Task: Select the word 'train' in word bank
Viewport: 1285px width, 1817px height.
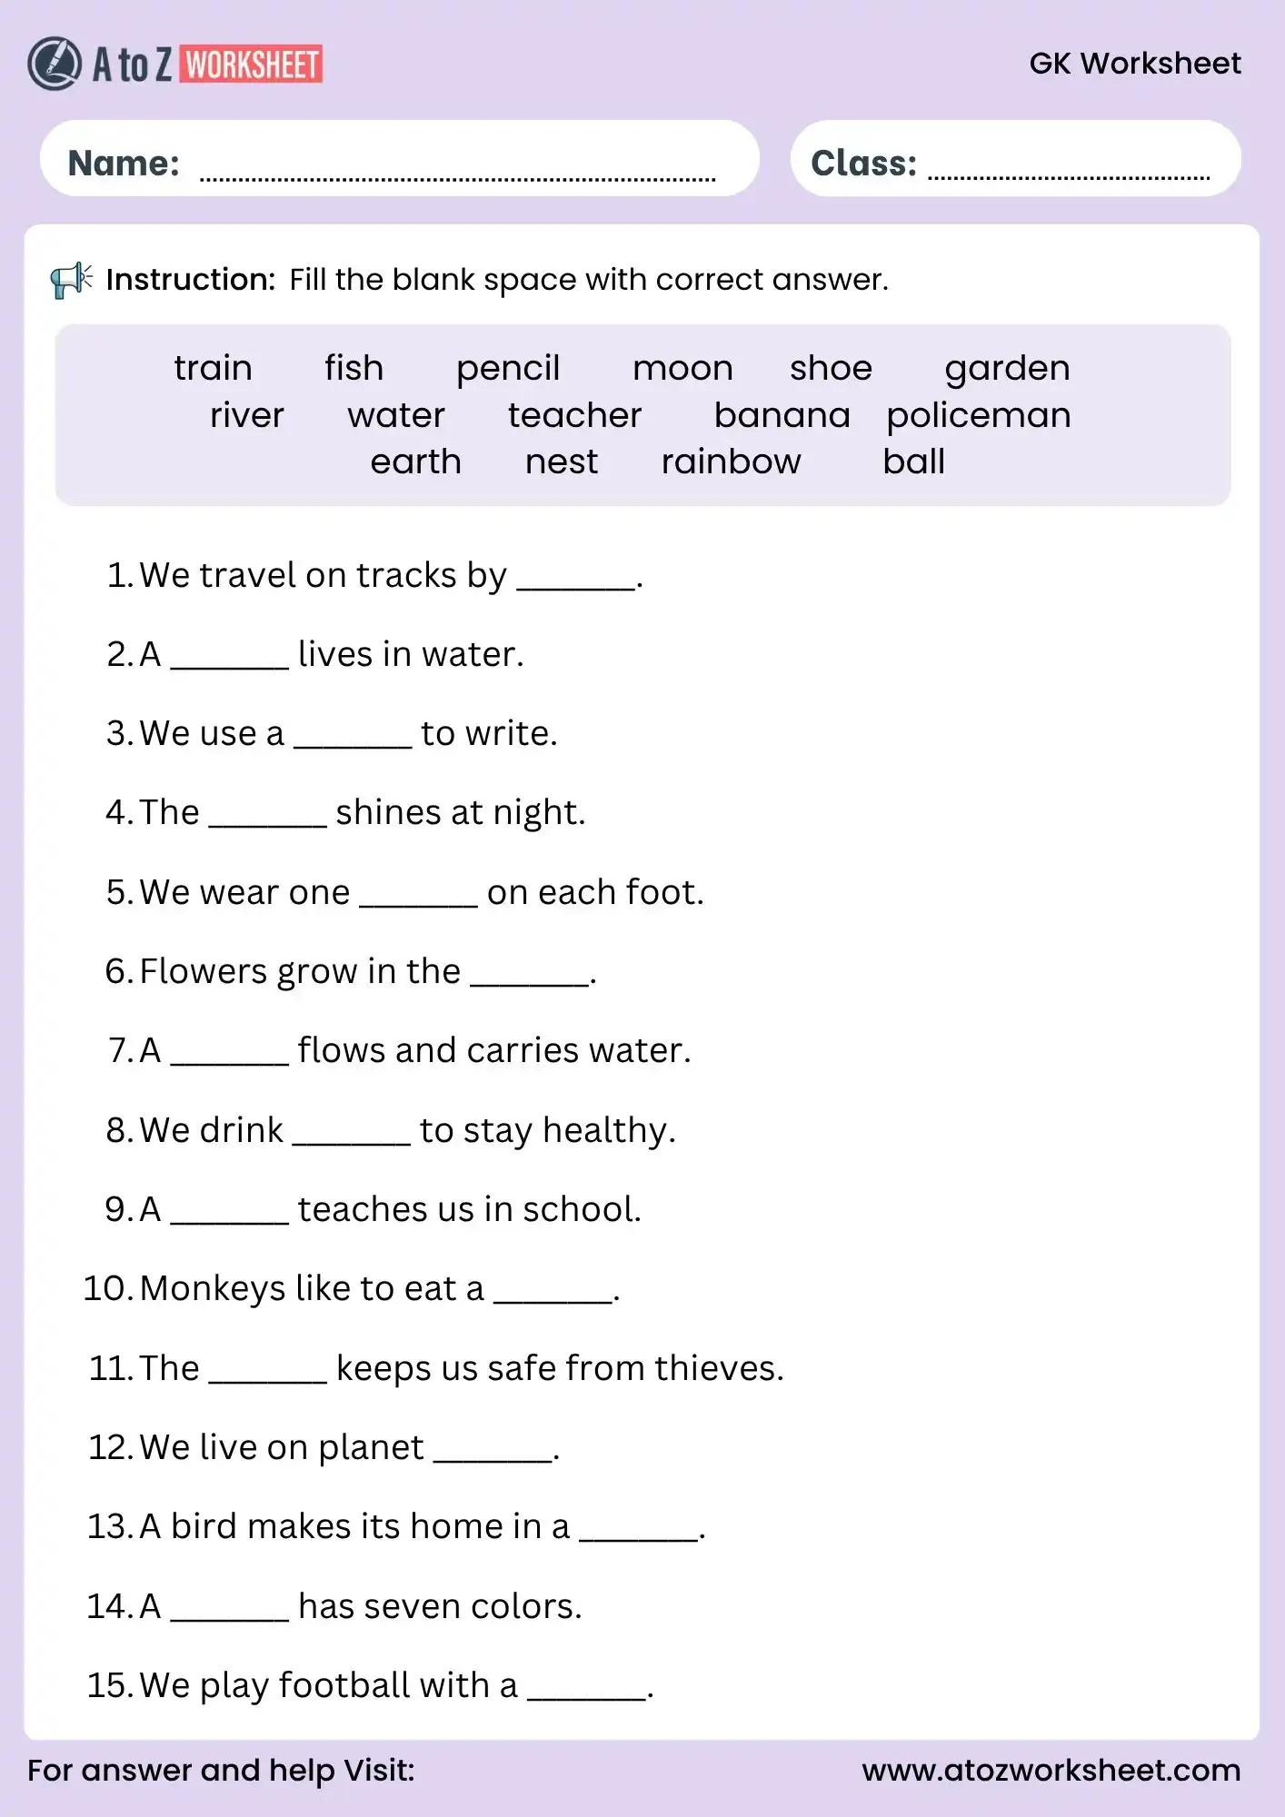Action: click(x=214, y=368)
